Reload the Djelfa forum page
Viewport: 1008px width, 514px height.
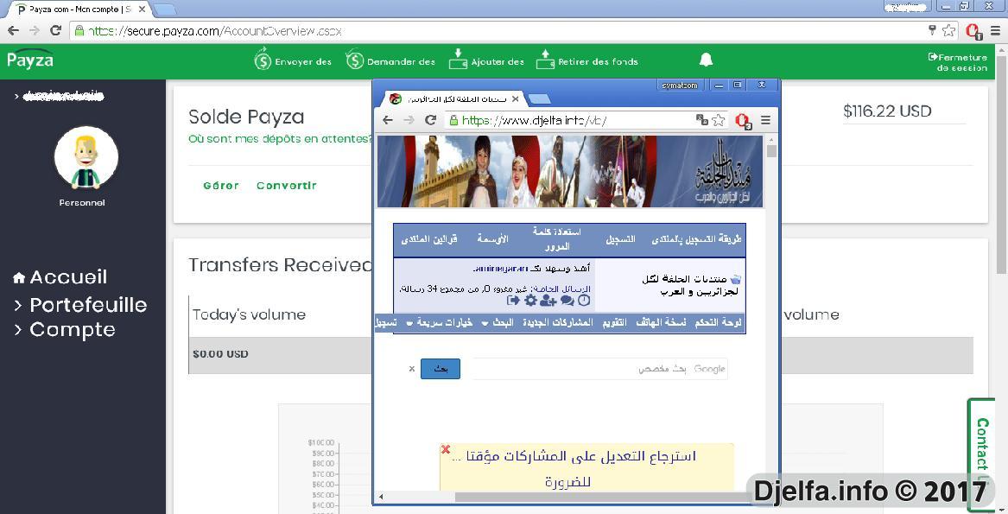431,120
